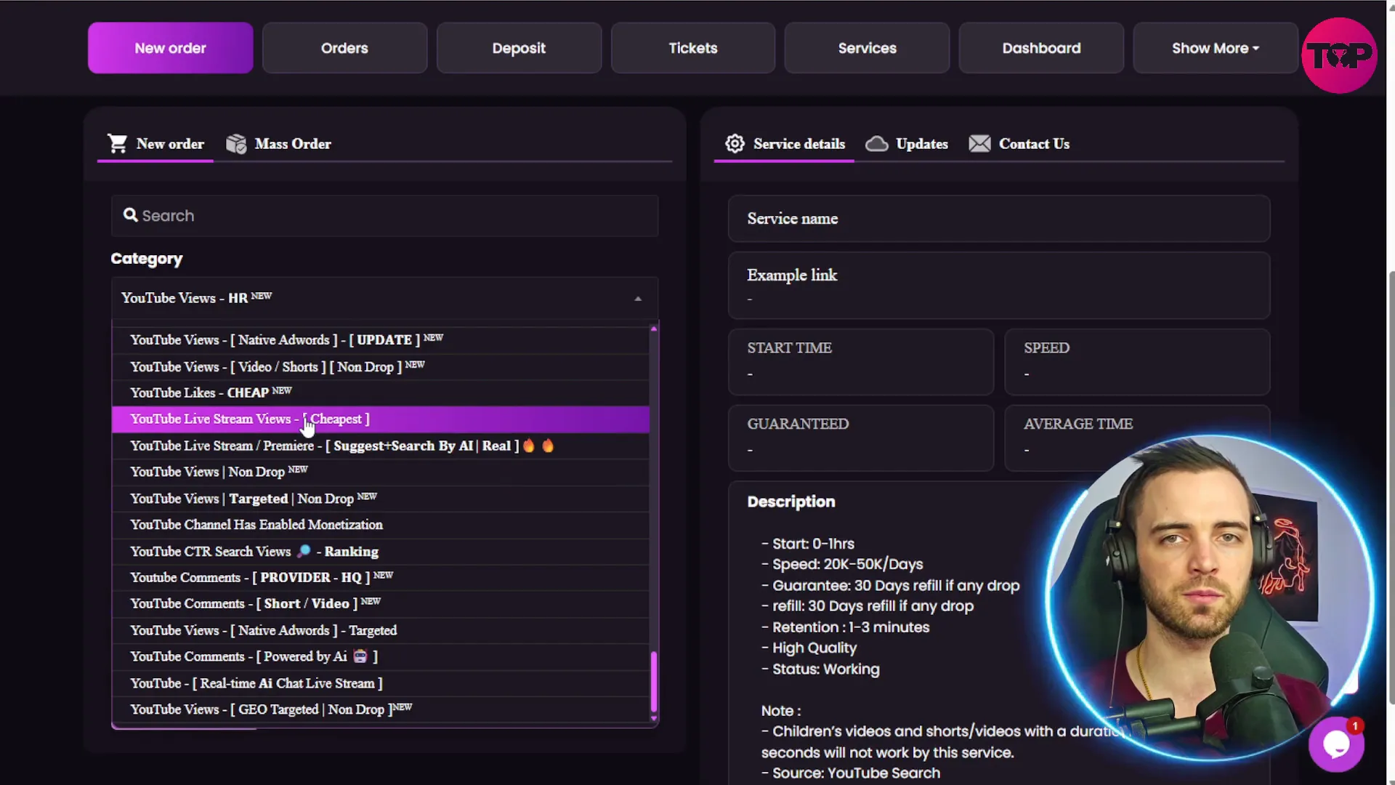Click the Status: Working description line

pyautogui.click(x=820, y=669)
